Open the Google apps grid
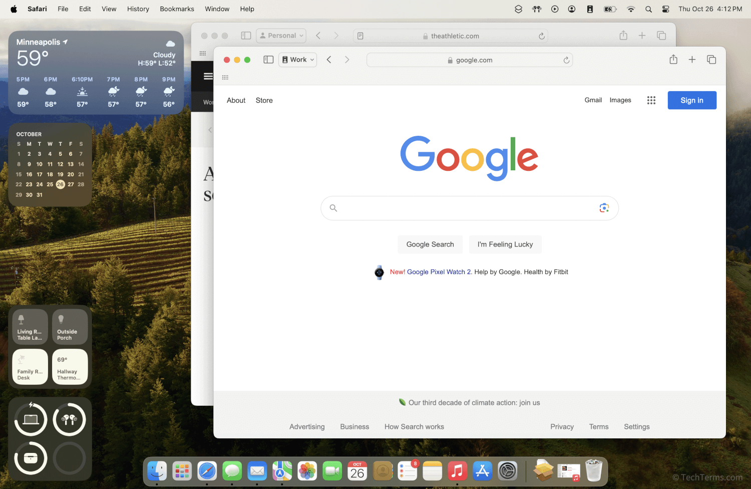 click(651, 100)
